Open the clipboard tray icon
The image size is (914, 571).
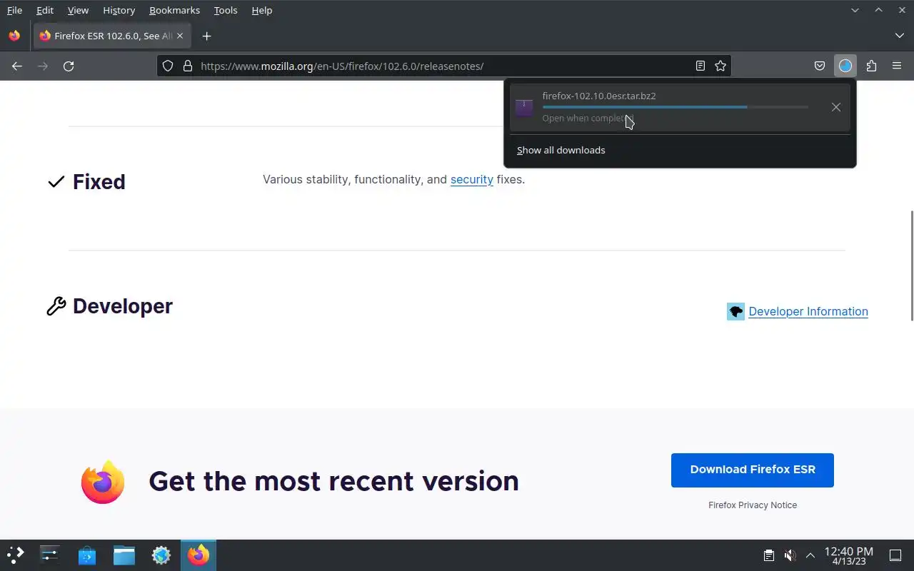769,555
